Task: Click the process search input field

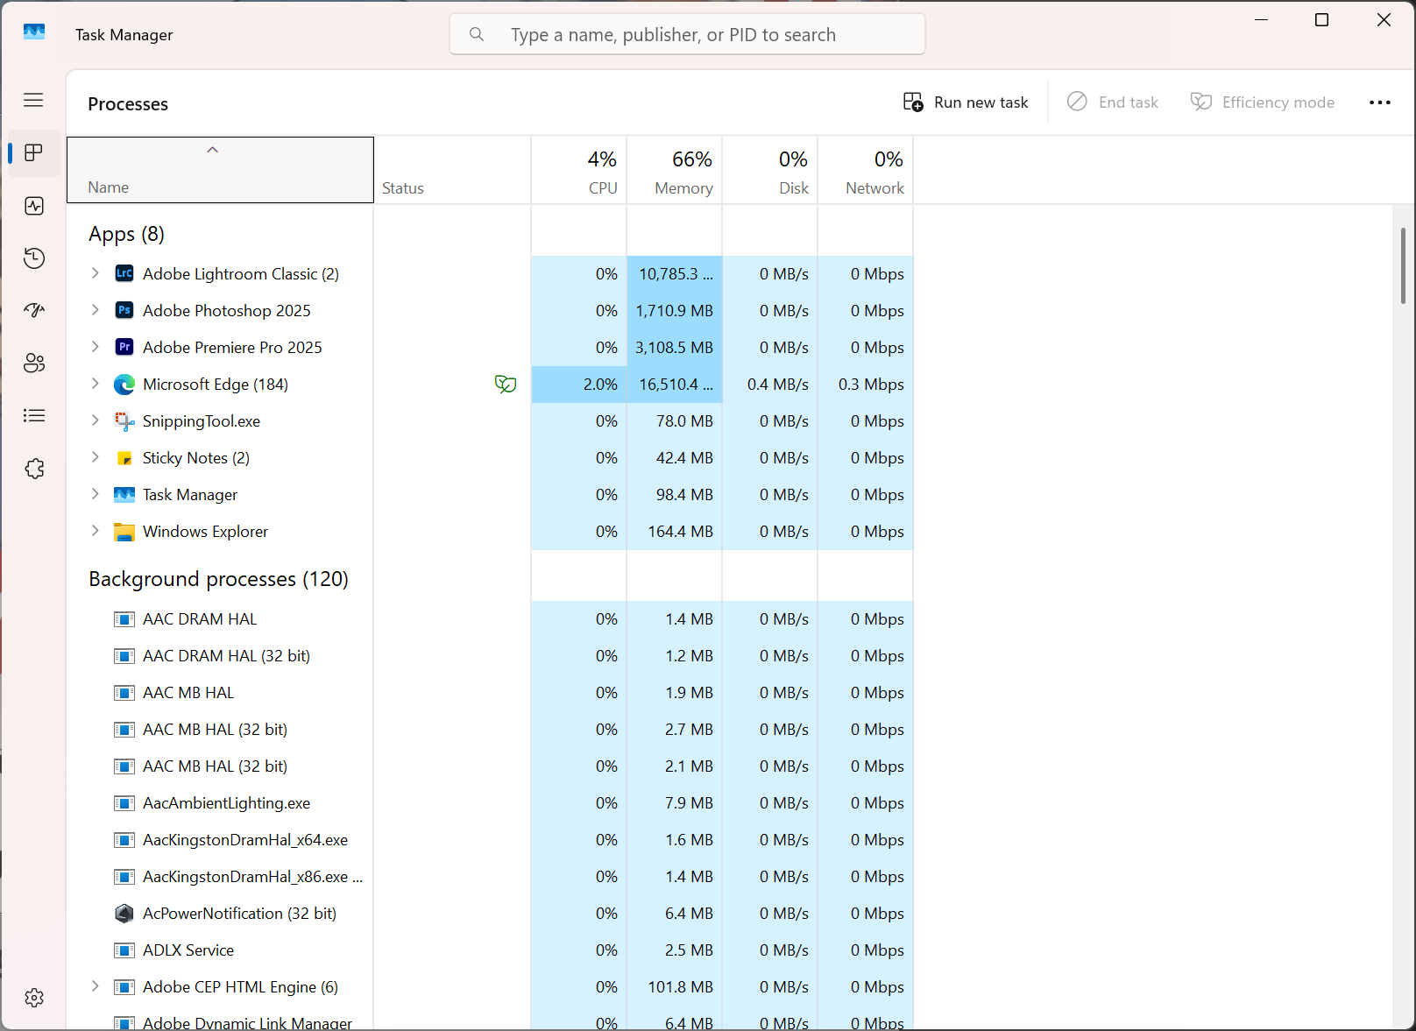Action: pyautogui.click(x=687, y=35)
